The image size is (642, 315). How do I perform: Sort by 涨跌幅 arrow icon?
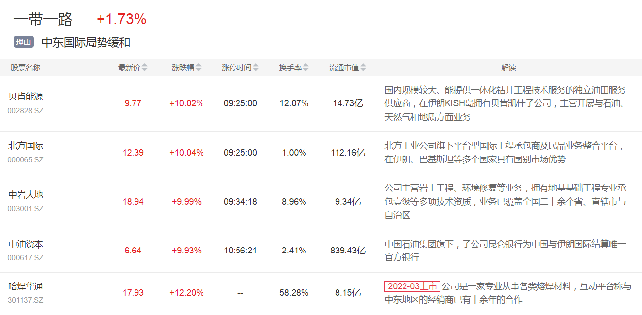pos(198,68)
